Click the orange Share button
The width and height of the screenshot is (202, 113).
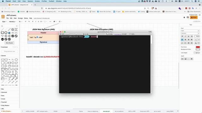193,18
